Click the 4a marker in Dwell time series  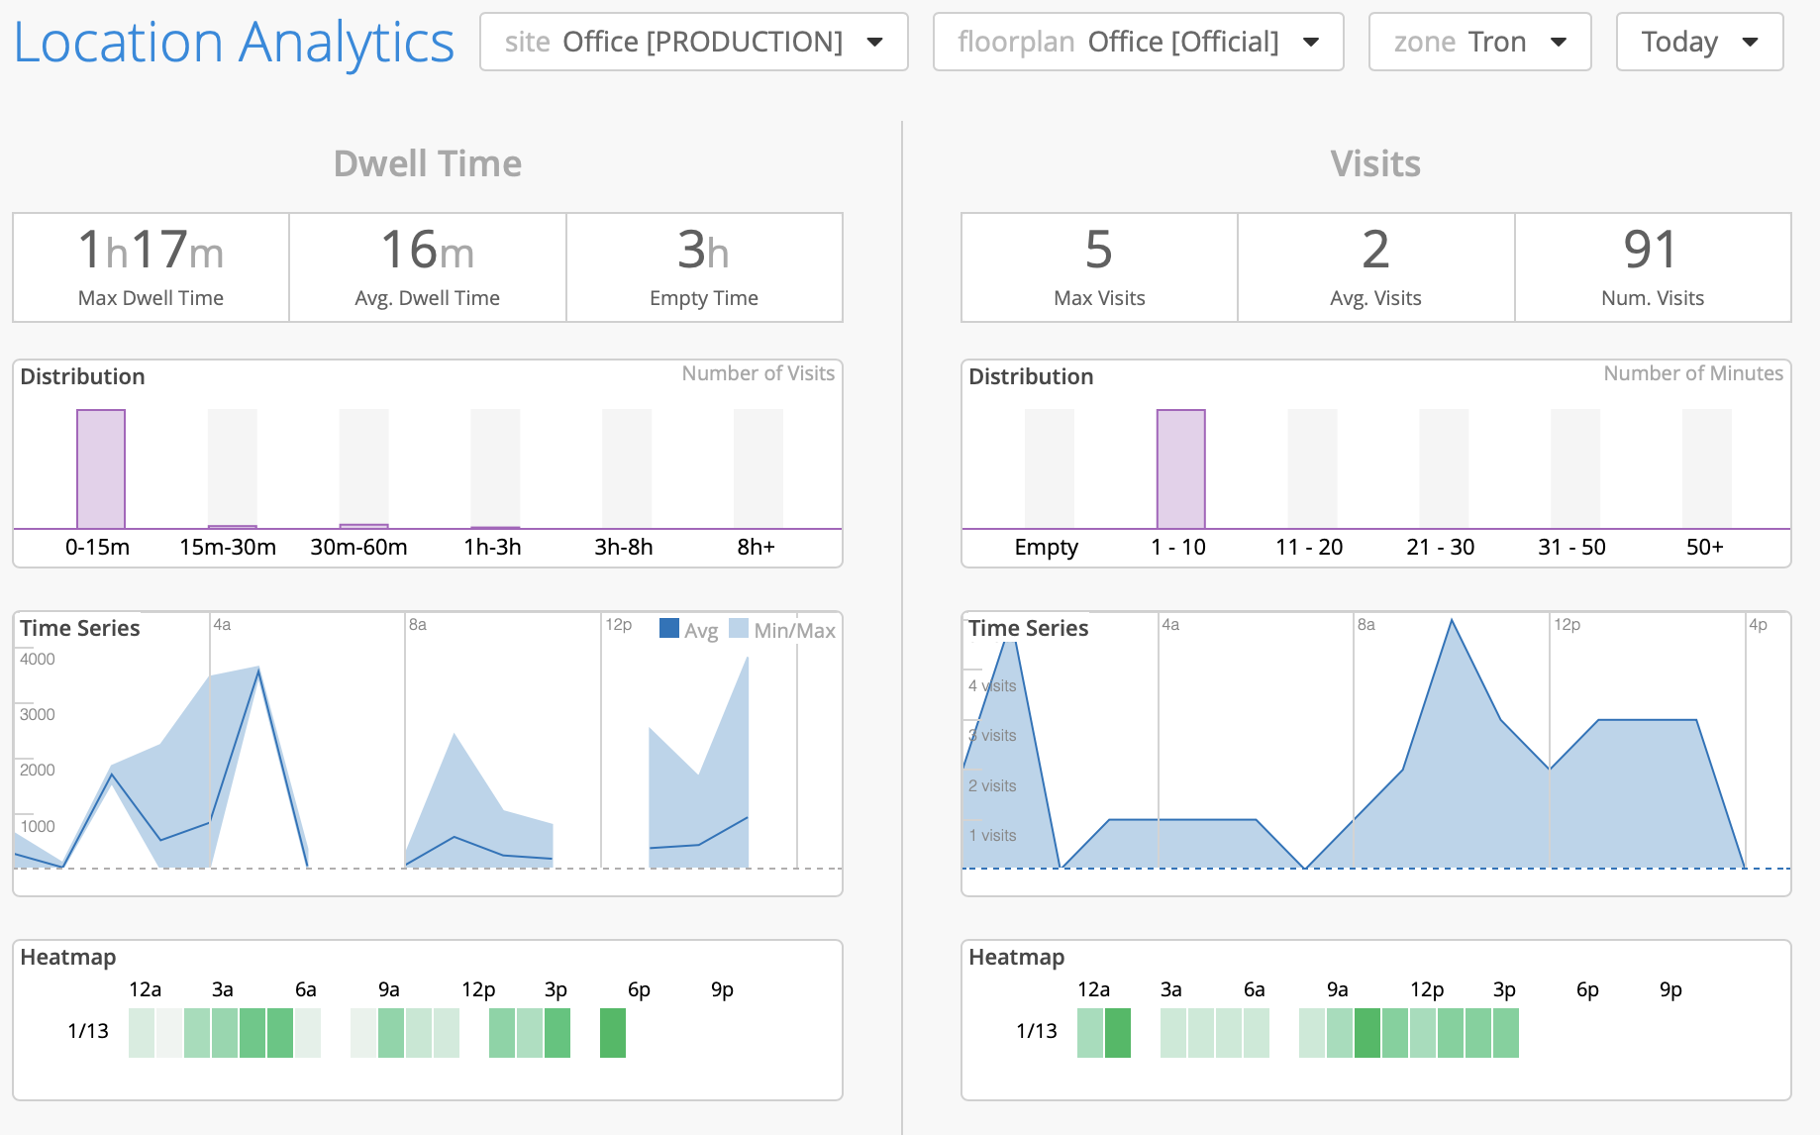click(222, 625)
